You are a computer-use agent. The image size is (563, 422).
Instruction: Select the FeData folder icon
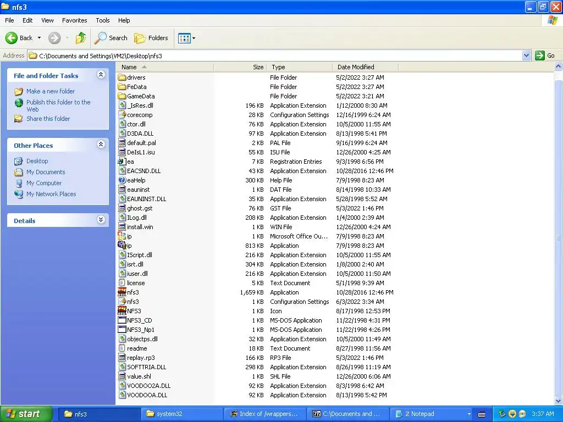coord(122,86)
